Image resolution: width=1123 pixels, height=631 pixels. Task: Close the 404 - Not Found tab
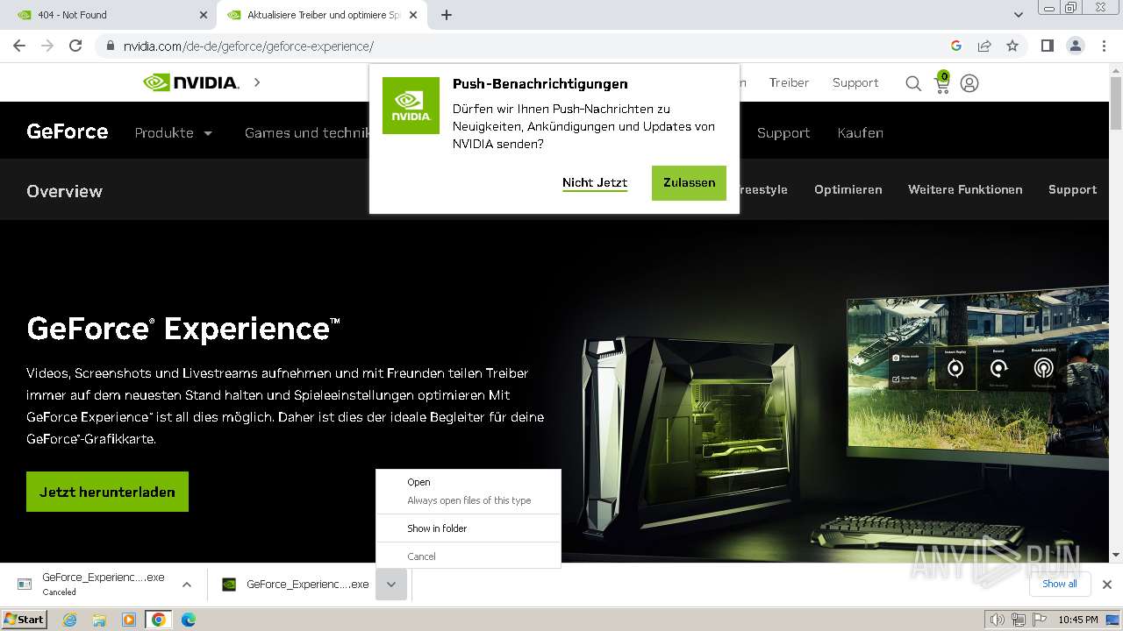(204, 15)
